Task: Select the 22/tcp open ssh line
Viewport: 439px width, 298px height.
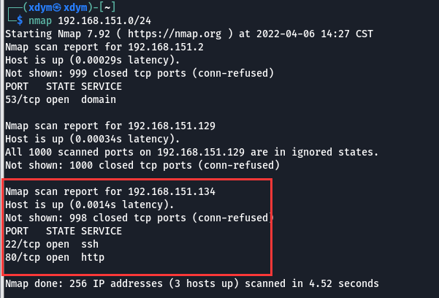Action: click(x=52, y=243)
